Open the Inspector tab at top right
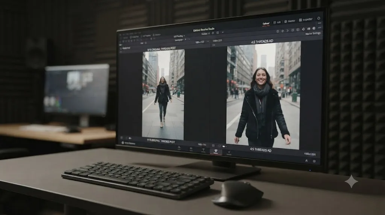The height and width of the screenshot is (215, 385). coord(306,20)
